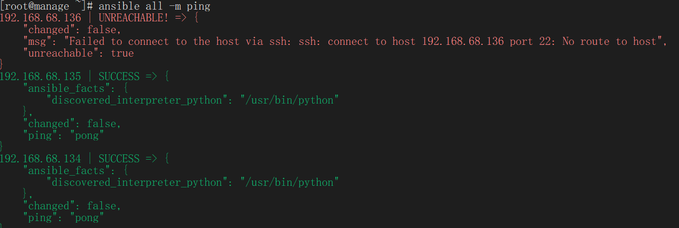Click host IP 192.168.68.136 before UNREACHABLE
Screen dimensions: 679x228
coord(41,18)
